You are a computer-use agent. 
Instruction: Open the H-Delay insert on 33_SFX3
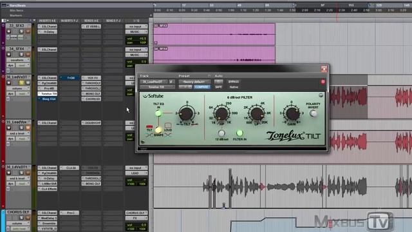click(x=47, y=32)
